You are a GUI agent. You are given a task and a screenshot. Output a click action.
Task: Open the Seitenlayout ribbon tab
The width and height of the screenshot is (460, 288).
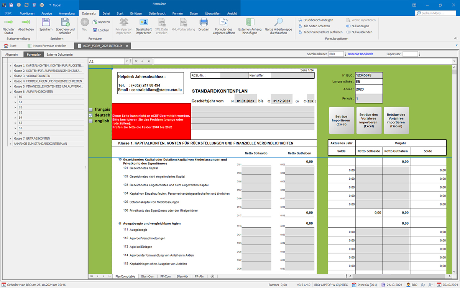point(157,13)
